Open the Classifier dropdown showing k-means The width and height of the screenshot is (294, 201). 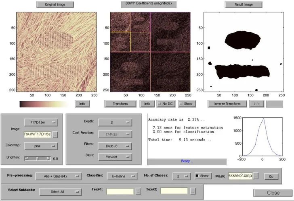(x=121, y=176)
